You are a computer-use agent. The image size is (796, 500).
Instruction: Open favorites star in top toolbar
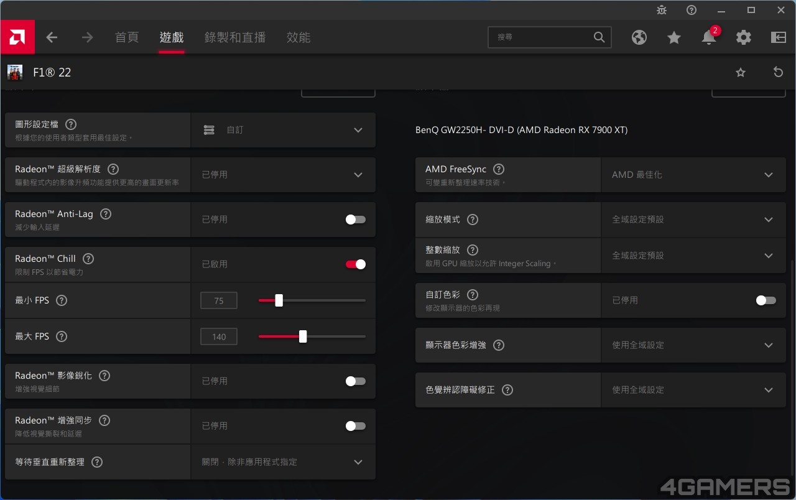(x=674, y=37)
